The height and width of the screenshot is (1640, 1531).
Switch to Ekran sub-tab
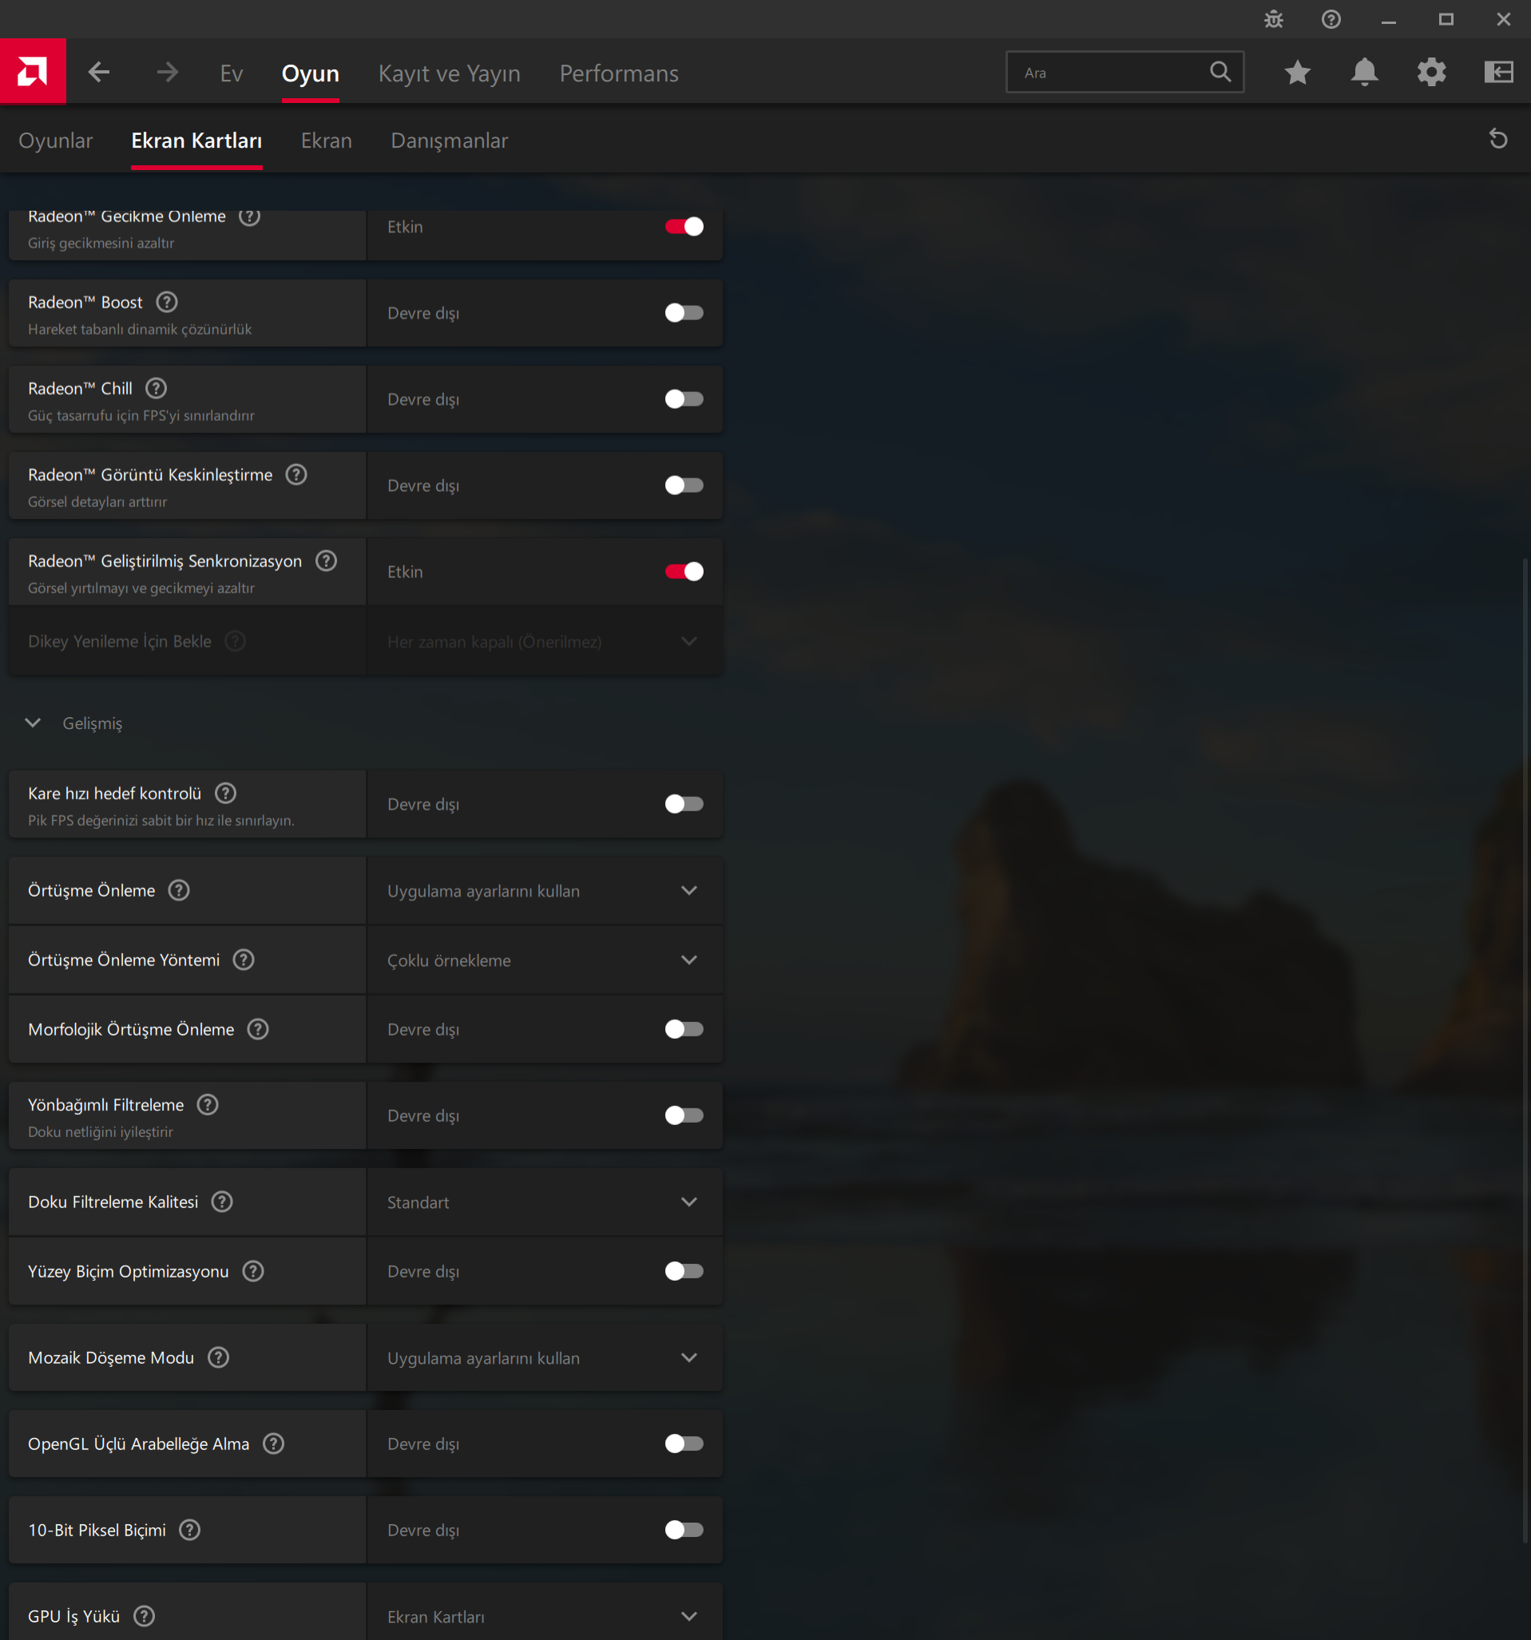pos(326,141)
